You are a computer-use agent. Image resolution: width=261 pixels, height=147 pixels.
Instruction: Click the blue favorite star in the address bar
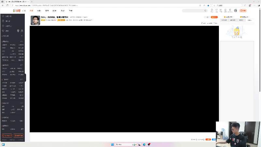click(208, 6)
